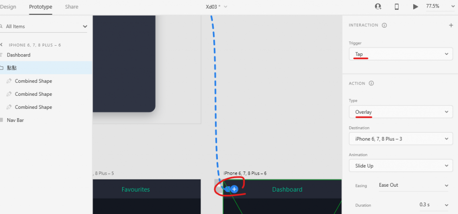Click the Action info icon
The width and height of the screenshot is (458, 214).
tap(371, 83)
